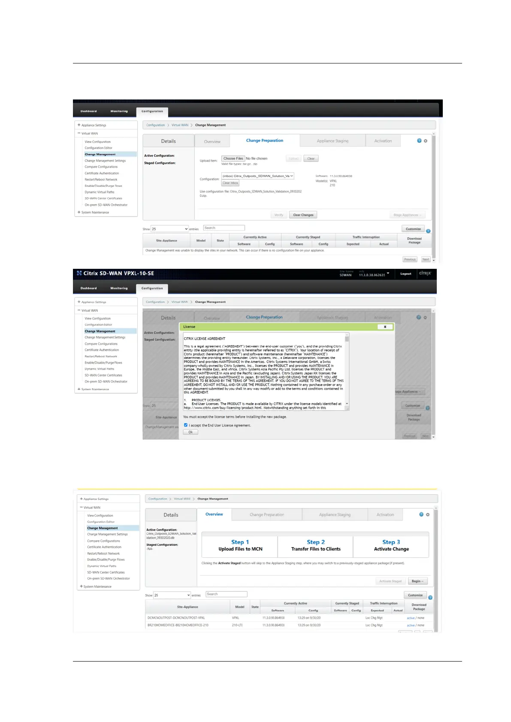Open gear settings icon in Change Preparation screenshot
Image resolution: width=511 pixels, height=722 pixels.
coord(426,141)
